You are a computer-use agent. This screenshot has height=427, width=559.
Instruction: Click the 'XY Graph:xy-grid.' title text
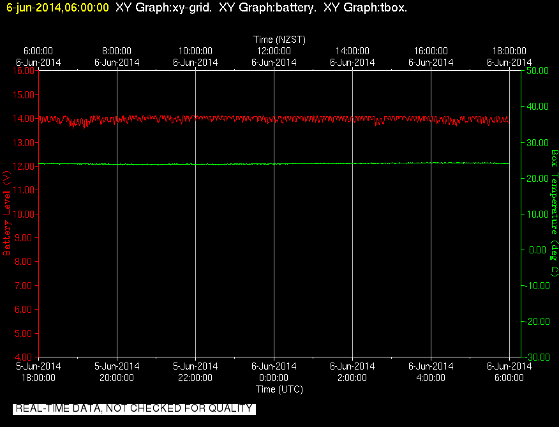163,8
